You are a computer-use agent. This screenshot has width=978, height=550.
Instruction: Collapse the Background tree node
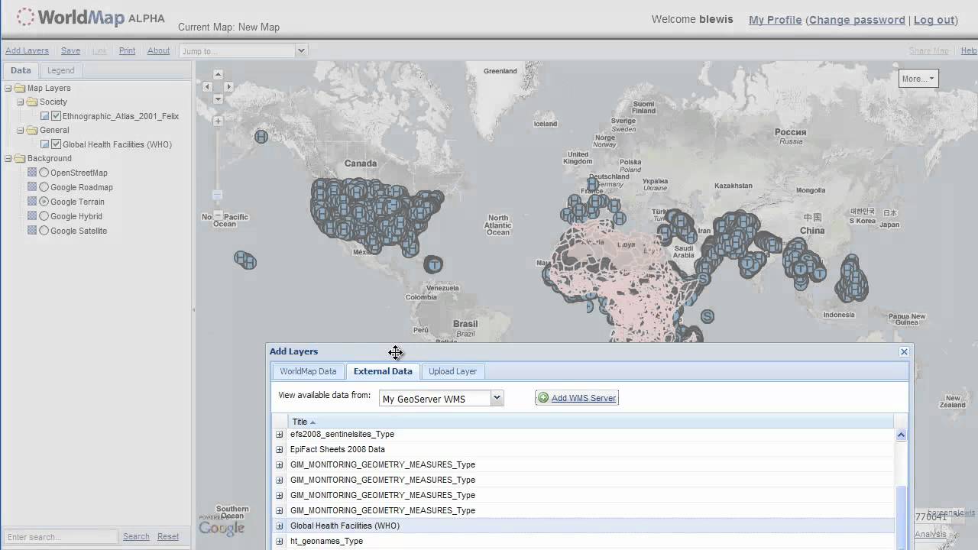(x=8, y=158)
